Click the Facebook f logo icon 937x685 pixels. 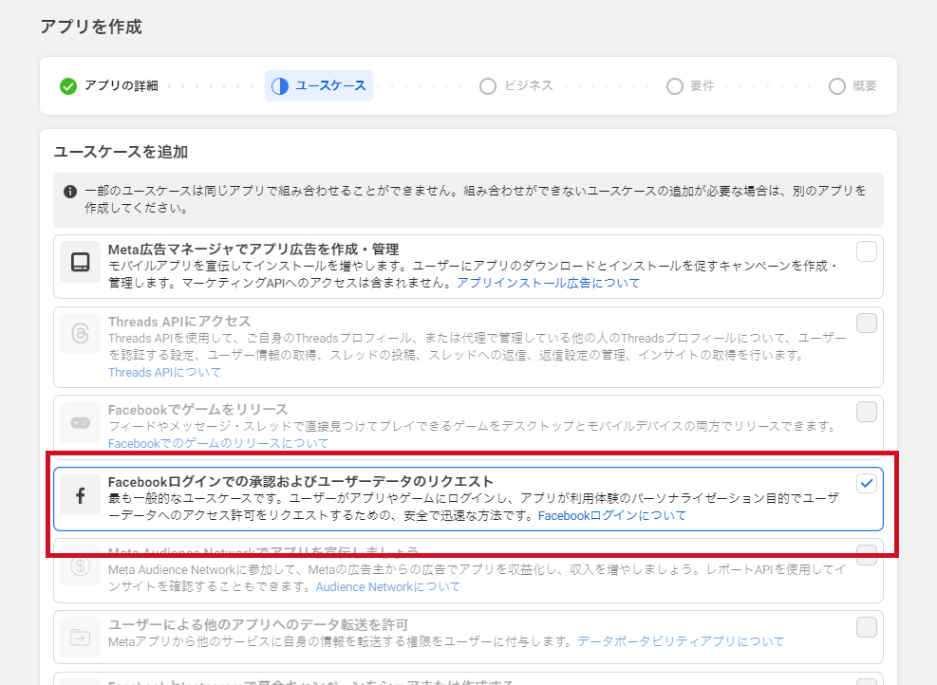click(x=80, y=495)
